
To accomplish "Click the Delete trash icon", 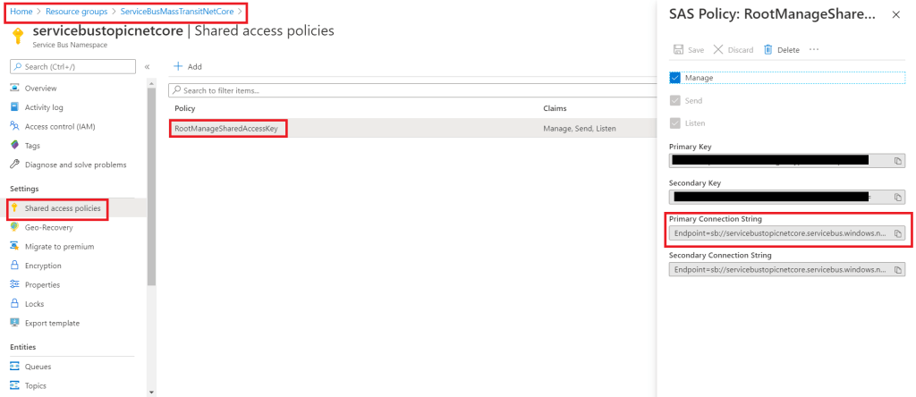I will [x=768, y=50].
